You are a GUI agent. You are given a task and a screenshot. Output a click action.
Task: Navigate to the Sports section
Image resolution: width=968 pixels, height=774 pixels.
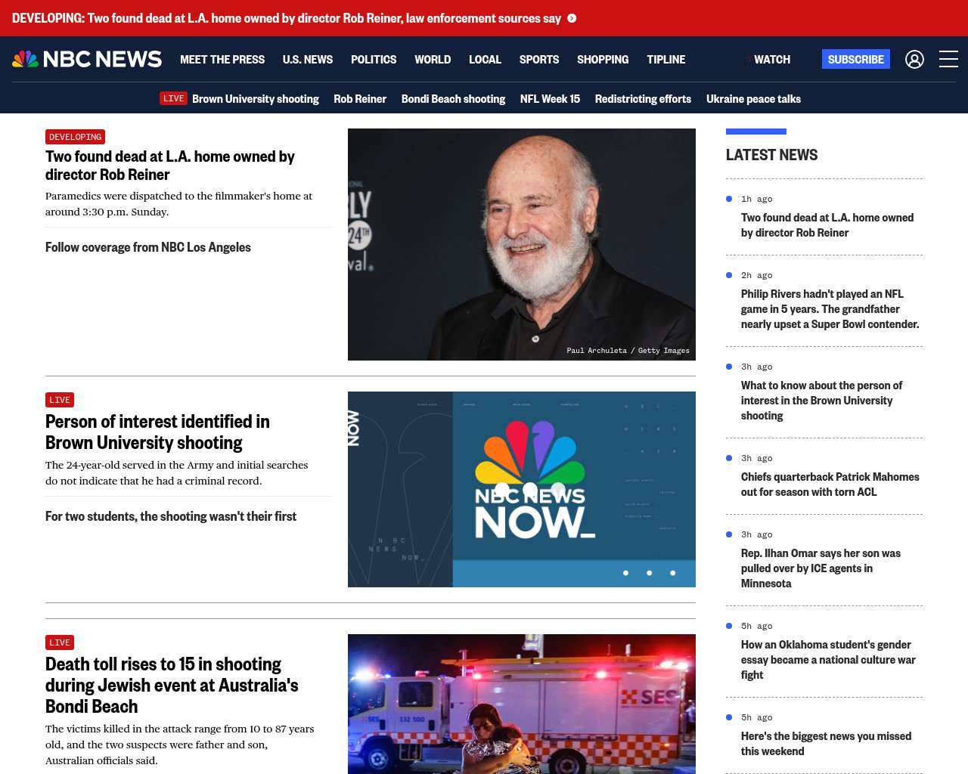click(x=539, y=59)
